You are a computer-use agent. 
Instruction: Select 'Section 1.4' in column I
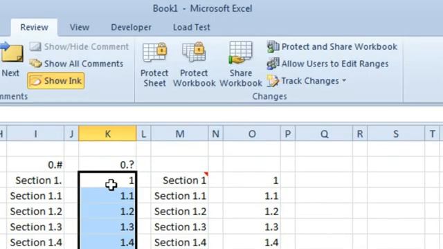tap(35, 242)
